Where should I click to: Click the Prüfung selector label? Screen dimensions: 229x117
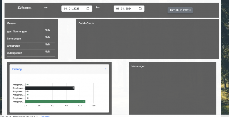[17, 69]
